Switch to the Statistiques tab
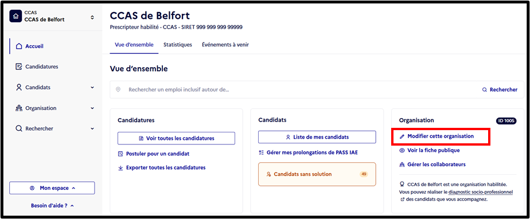Screen dimensions: 530x219 pos(178,45)
